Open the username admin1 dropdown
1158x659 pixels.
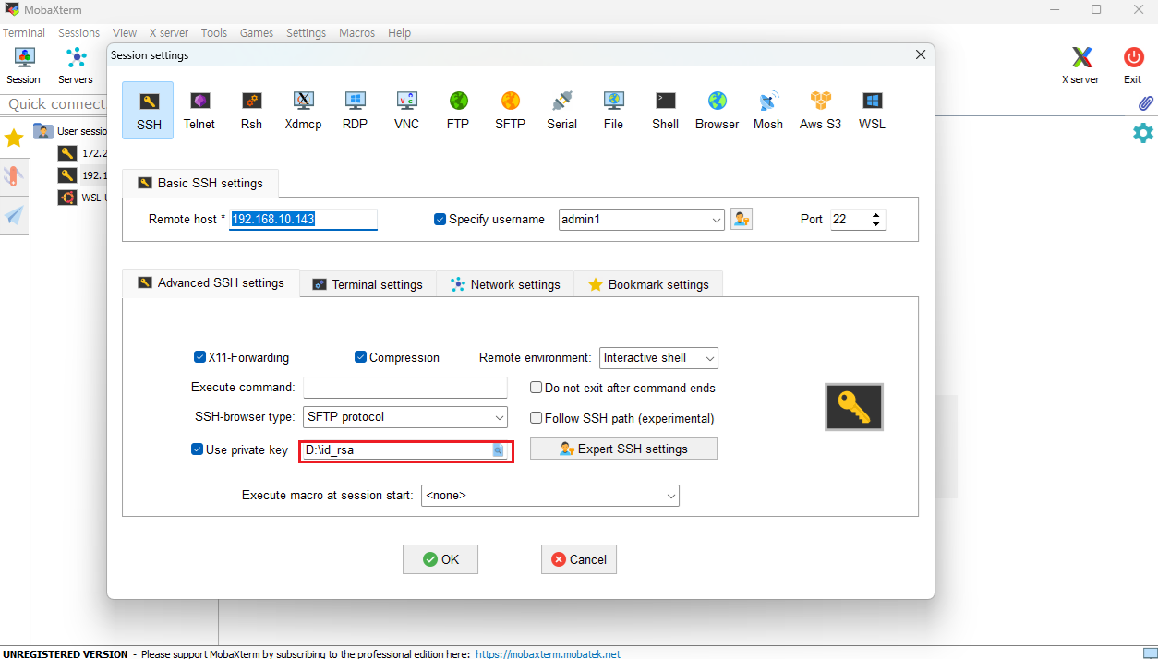pos(717,220)
